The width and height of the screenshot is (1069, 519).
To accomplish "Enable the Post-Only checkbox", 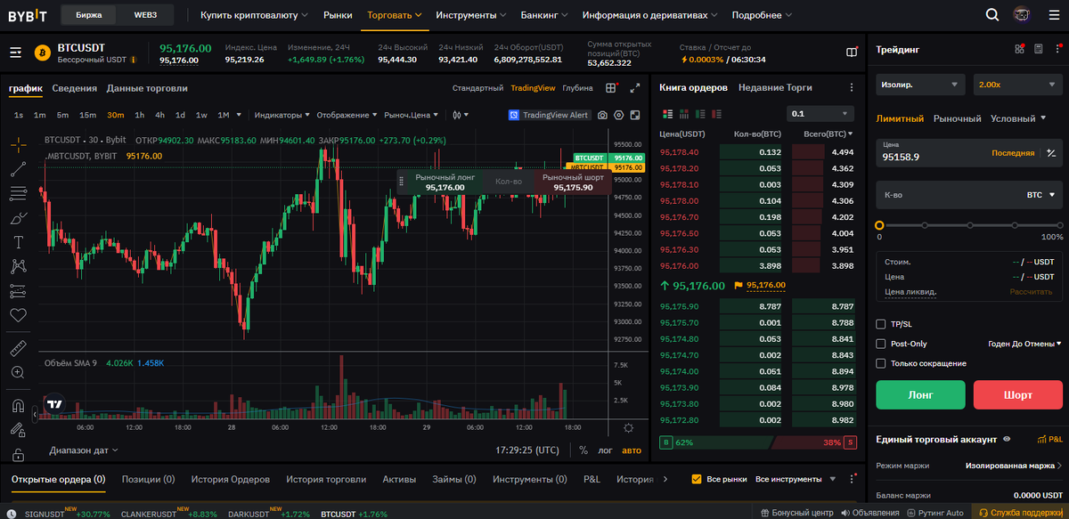I will pos(881,344).
